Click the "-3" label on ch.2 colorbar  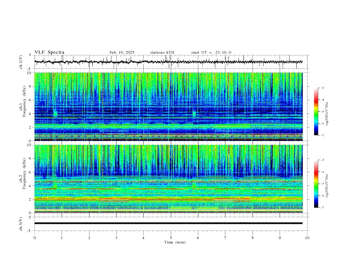[322, 160]
